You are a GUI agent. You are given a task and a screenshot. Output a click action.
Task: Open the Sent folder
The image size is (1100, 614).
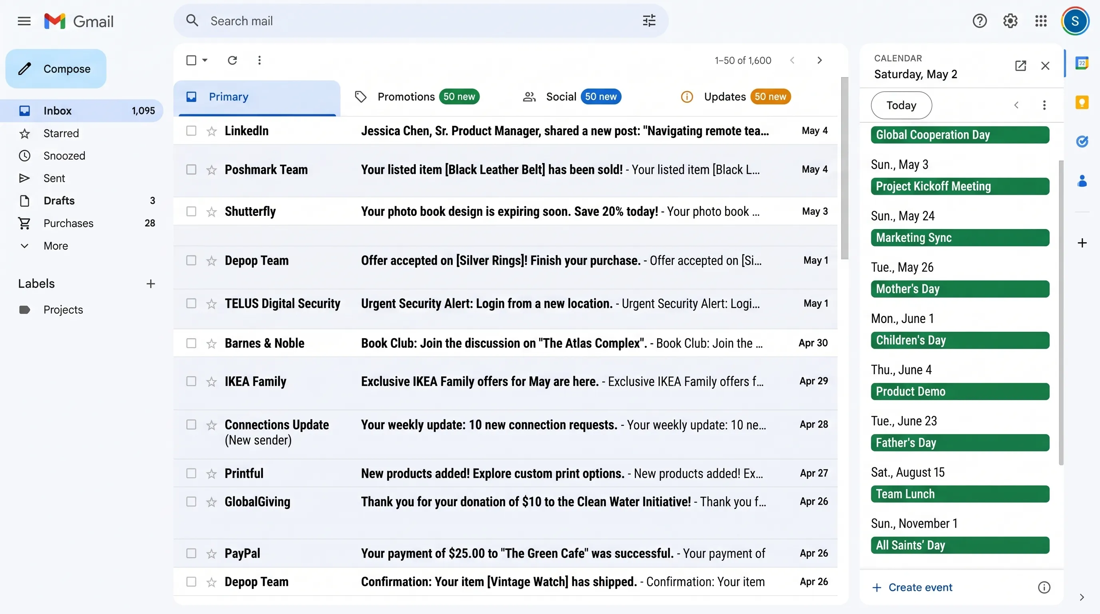click(81, 178)
